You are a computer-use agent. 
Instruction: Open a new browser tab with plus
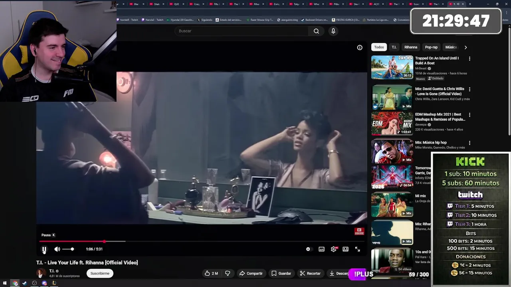(x=470, y=4)
